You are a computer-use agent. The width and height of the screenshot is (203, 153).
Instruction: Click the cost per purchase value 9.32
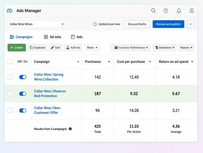pyautogui.click(x=134, y=94)
